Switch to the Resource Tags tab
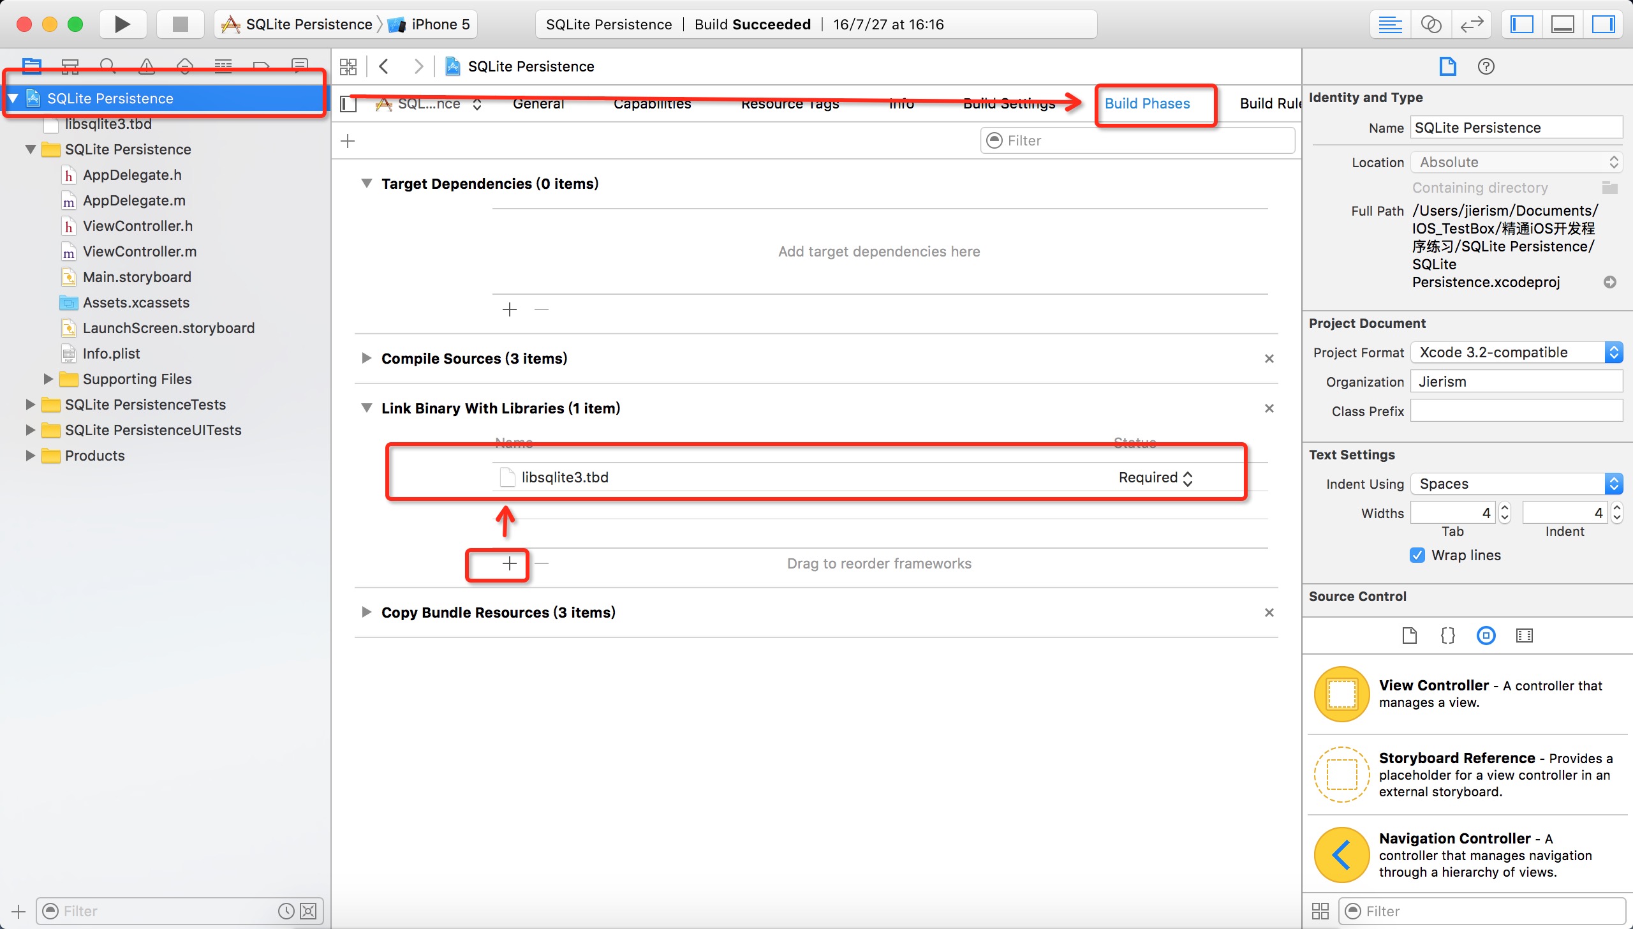 tap(790, 103)
